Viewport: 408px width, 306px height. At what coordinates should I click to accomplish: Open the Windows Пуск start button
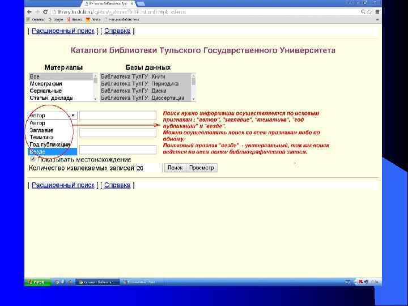(x=38, y=282)
